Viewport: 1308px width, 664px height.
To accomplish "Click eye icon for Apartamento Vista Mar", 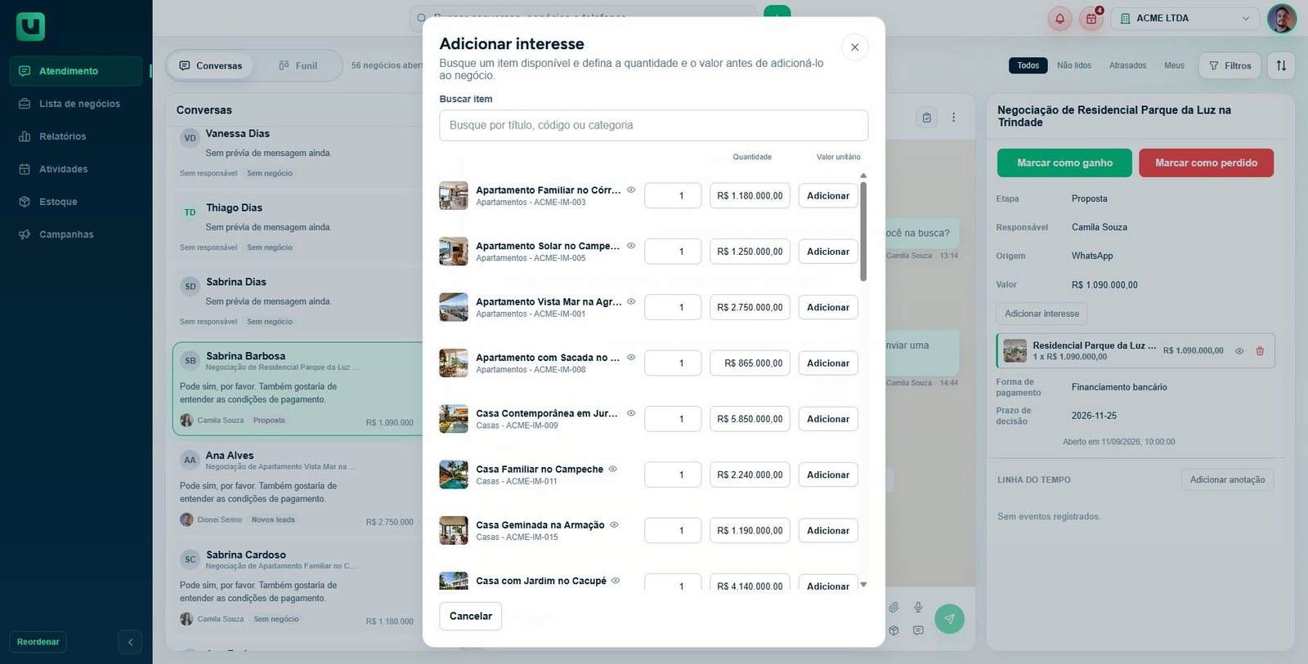I will coord(631,301).
